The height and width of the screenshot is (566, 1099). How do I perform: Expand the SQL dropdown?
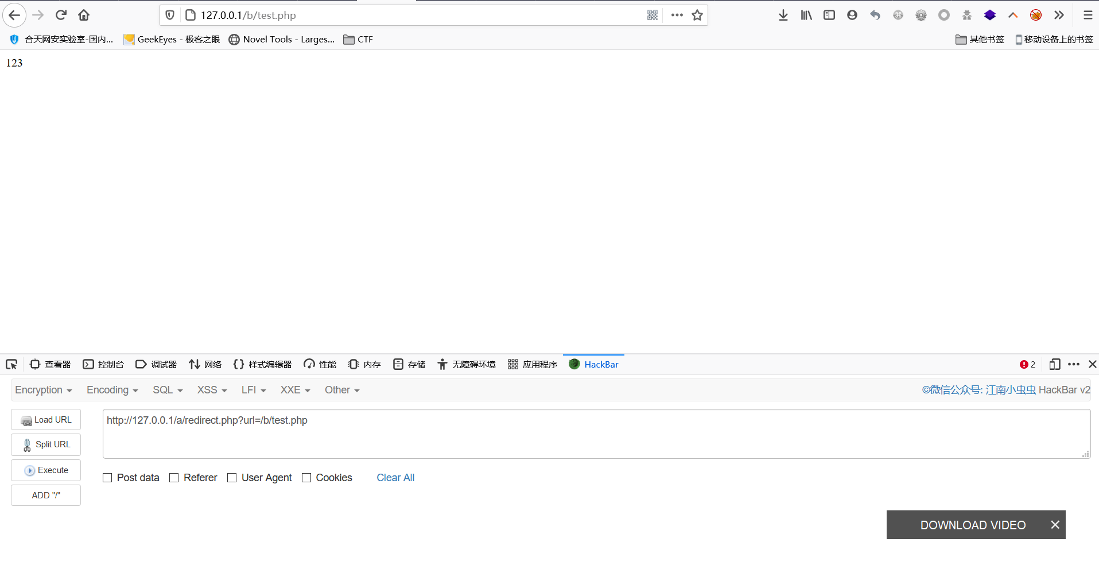[168, 390]
